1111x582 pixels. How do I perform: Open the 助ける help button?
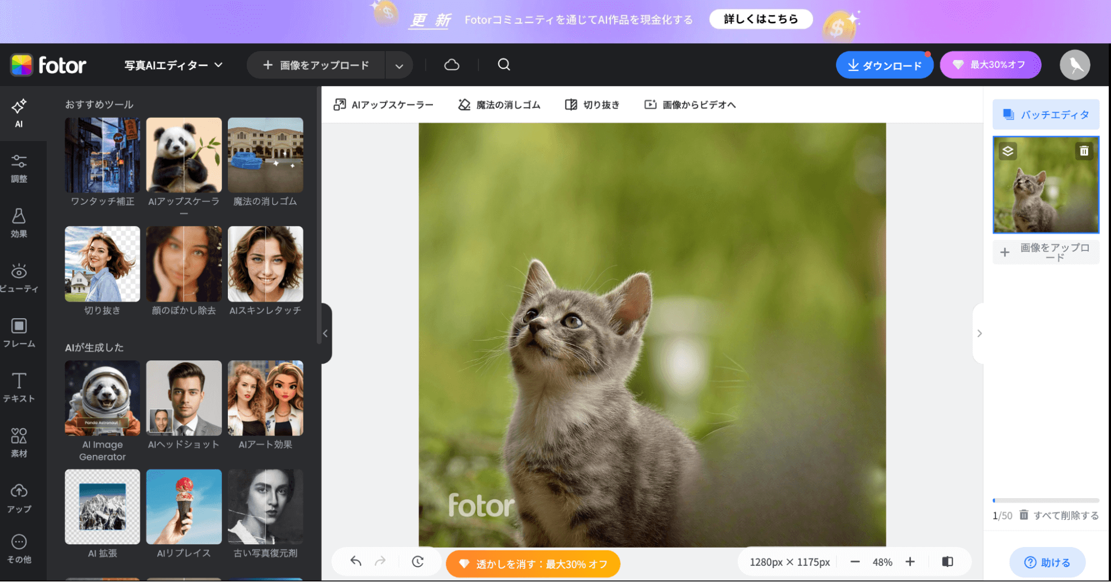tap(1047, 562)
